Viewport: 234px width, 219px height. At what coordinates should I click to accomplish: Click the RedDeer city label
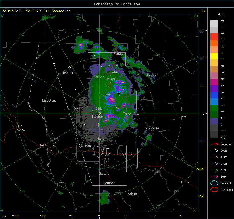tap(110, 79)
